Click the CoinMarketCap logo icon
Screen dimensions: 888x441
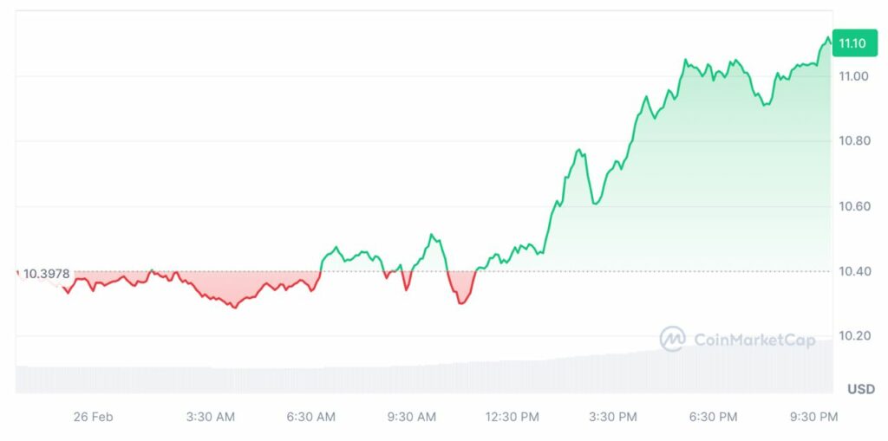click(x=672, y=339)
